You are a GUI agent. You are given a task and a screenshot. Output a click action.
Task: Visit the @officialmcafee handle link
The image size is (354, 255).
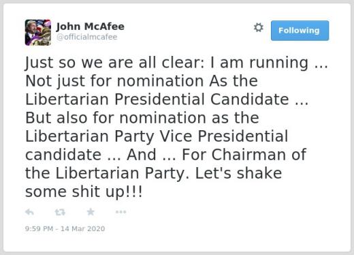click(86, 37)
